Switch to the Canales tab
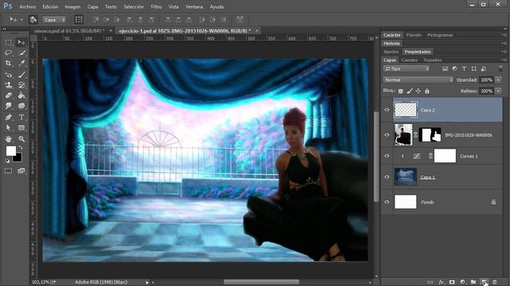Viewport: 510px width, 286px height. pos(409,60)
